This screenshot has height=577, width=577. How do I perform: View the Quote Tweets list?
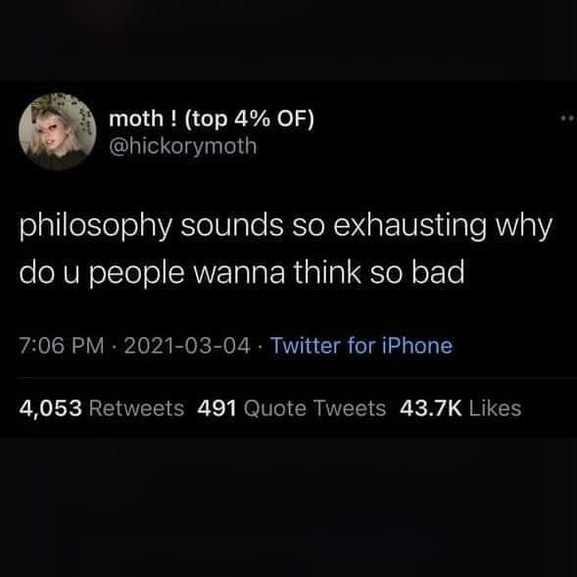(x=314, y=409)
